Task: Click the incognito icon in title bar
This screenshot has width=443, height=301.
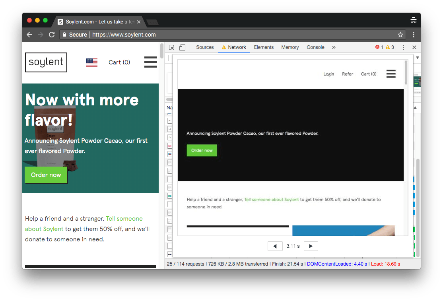Action: (x=413, y=20)
